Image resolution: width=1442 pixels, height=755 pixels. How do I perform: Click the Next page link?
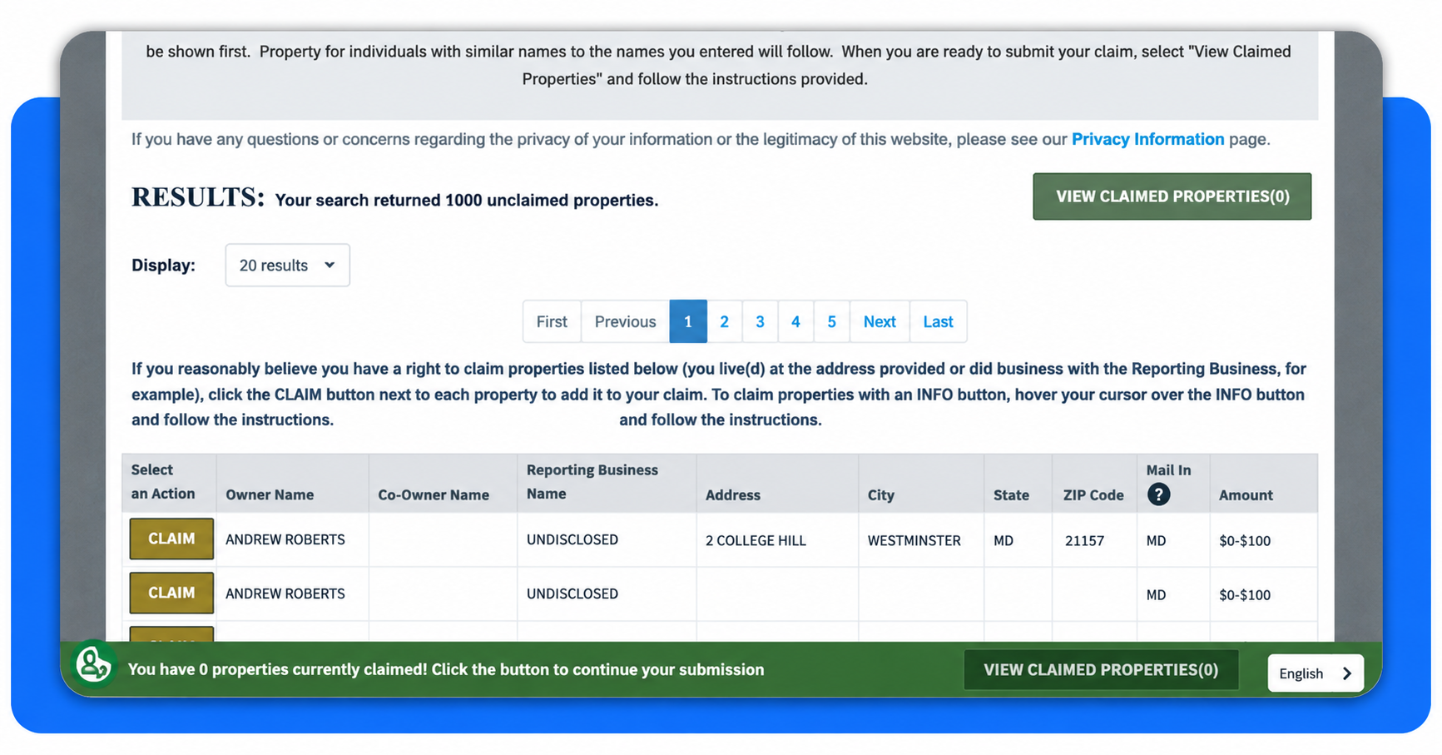coord(880,322)
